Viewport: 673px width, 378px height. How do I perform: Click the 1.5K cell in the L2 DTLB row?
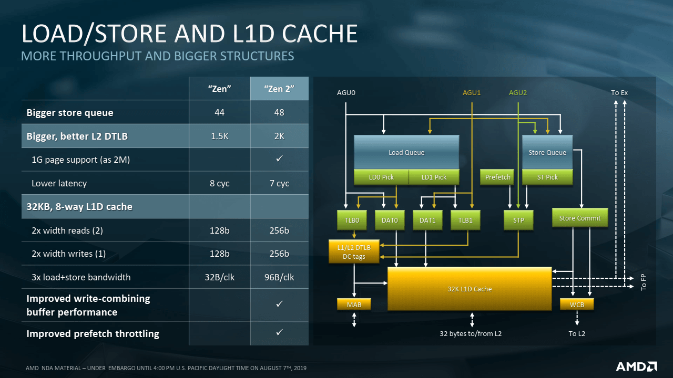pos(219,136)
